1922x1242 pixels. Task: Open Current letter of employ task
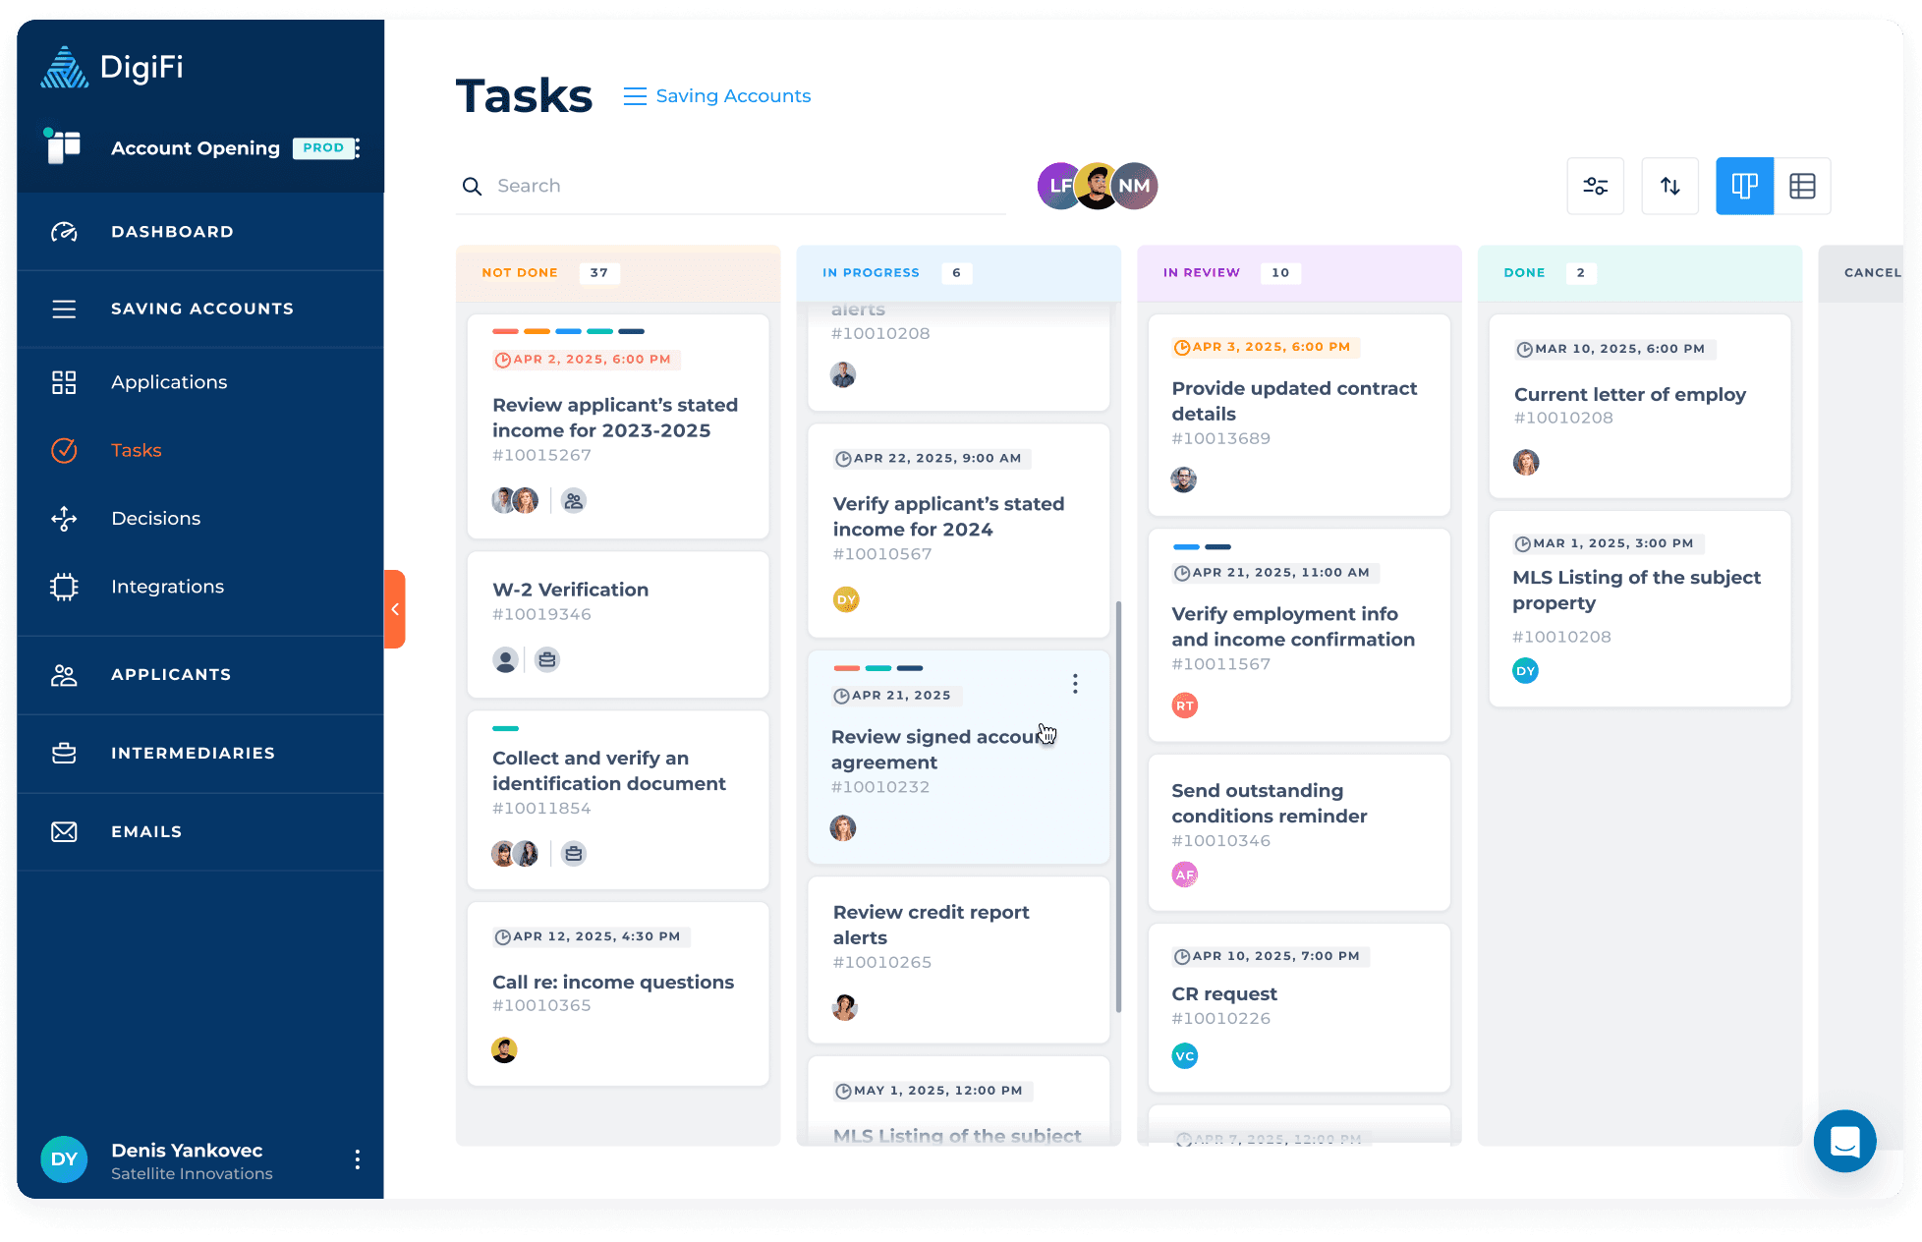1640,406
